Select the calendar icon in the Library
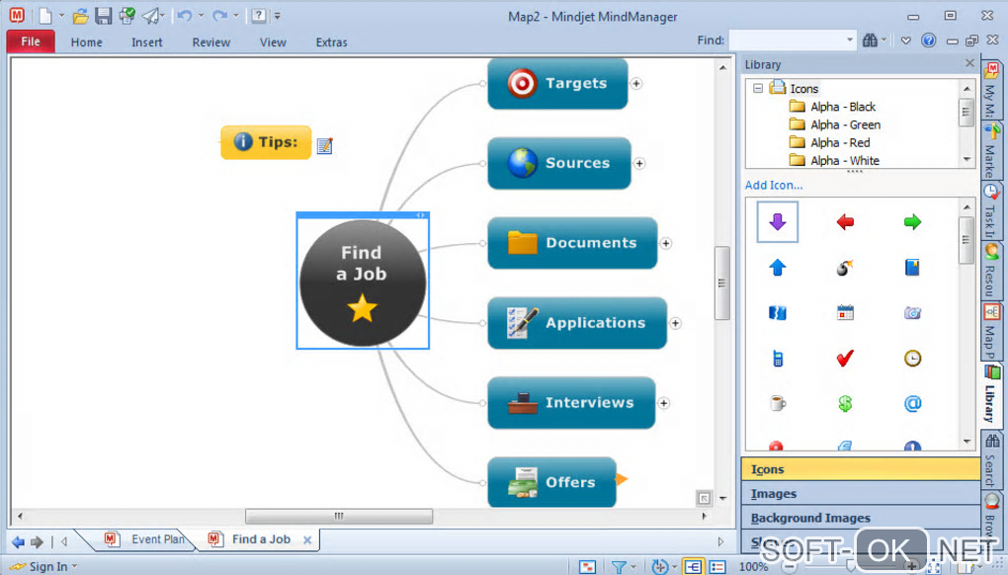Image resolution: width=1008 pixels, height=575 pixels. pos(845,313)
